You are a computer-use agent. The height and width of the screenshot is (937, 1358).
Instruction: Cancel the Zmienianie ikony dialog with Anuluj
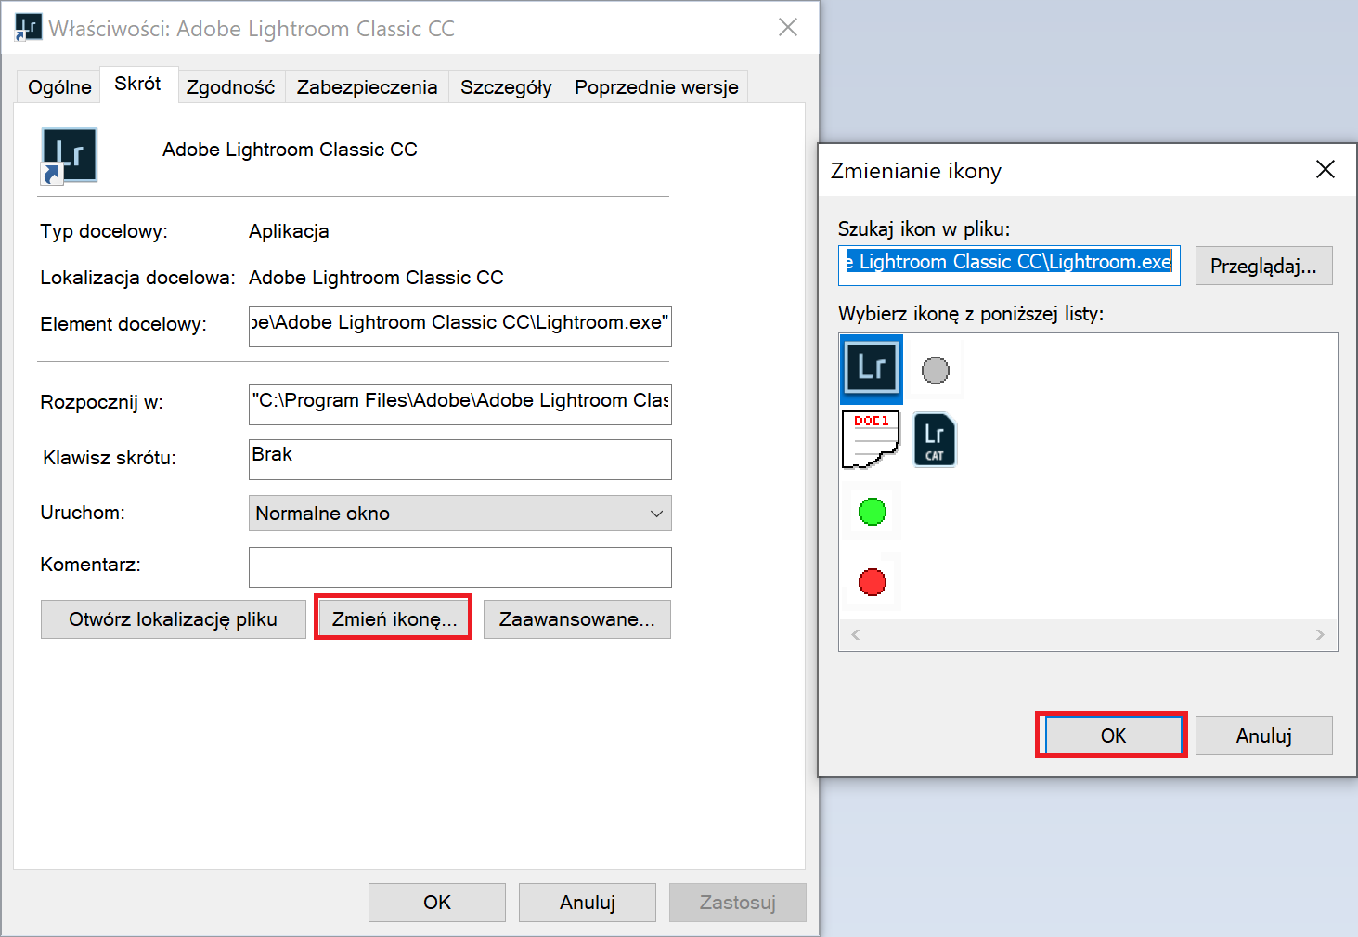[1263, 735]
